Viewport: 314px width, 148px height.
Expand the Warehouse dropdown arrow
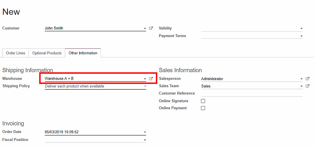click(x=145, y=79)
